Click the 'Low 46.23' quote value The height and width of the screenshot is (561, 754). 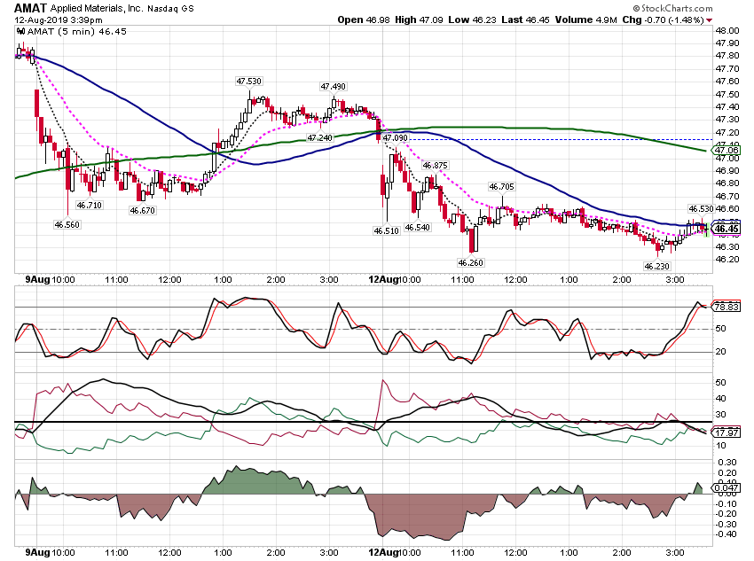click(472, 19)
